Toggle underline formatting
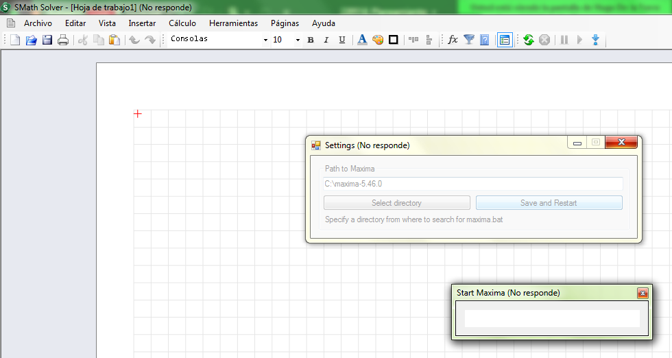 pyautogui.click(x=342, y=40)
